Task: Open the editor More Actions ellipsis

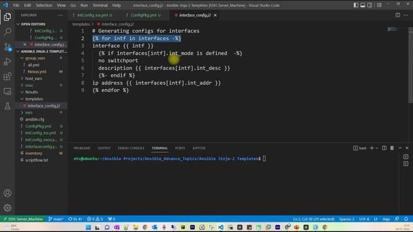Action: 406,15
